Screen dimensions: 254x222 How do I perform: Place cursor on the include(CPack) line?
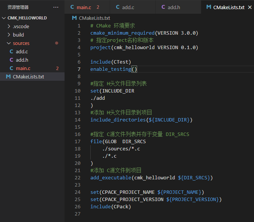(x=110, y=206)
